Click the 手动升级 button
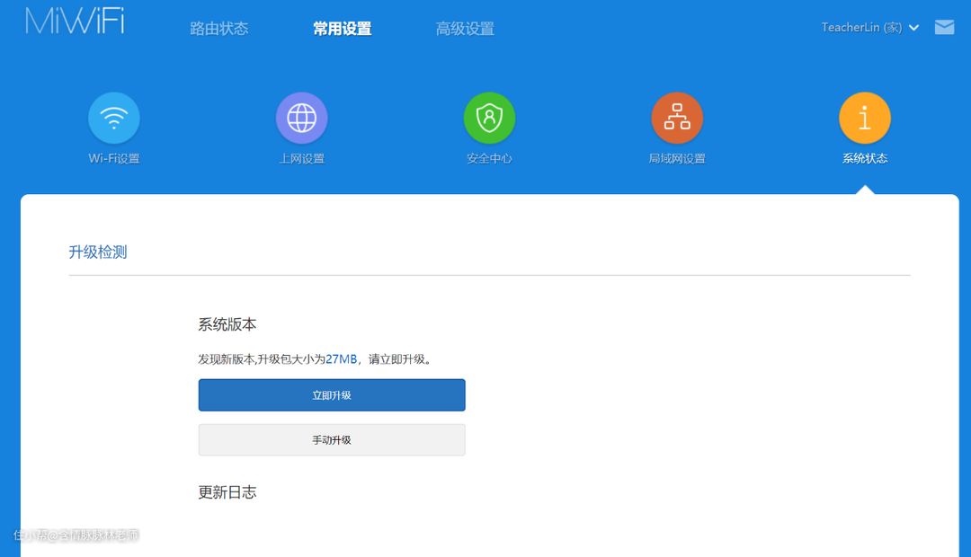 pos(332,440)
